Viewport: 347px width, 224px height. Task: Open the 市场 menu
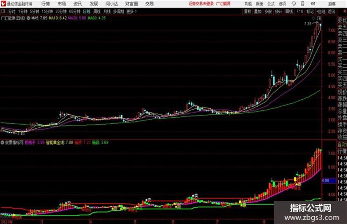click(x=62, y=4)
